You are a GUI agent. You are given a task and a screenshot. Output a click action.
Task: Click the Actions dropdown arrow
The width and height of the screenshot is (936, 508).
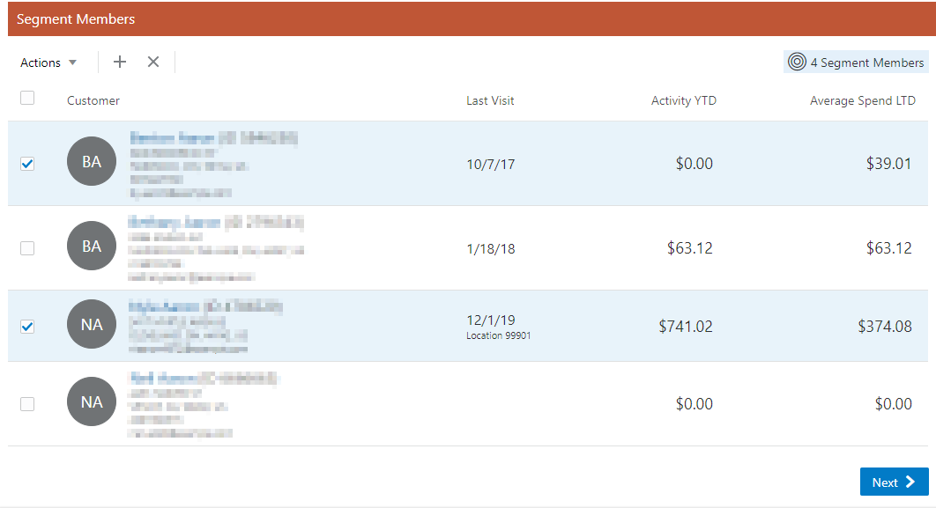tap(73, 63)
